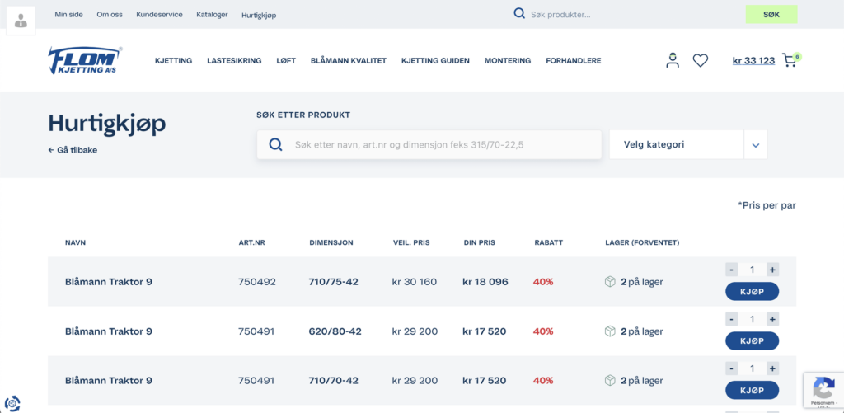This screenshot has width=844, height=413.
Task: Open the Velg kategori dropdown
Action: click(688, 144)
